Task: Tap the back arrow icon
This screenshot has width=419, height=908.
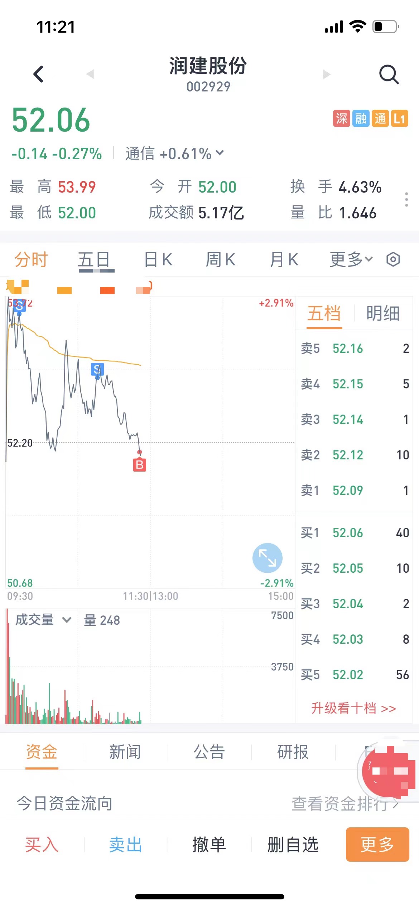Action: (38, 74)
